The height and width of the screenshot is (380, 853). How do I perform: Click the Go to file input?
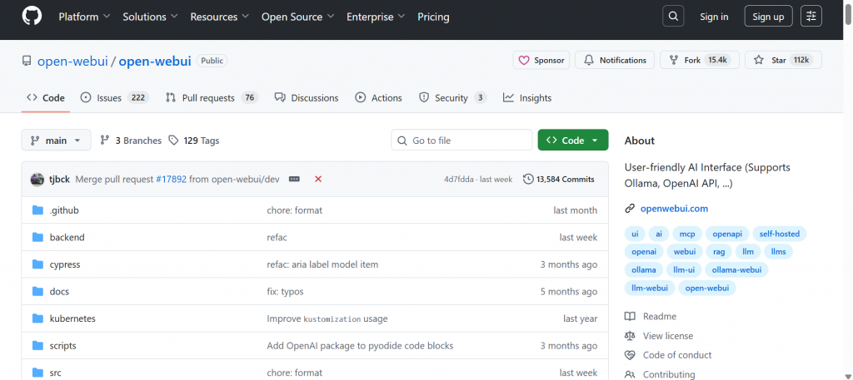click(461, 140)
